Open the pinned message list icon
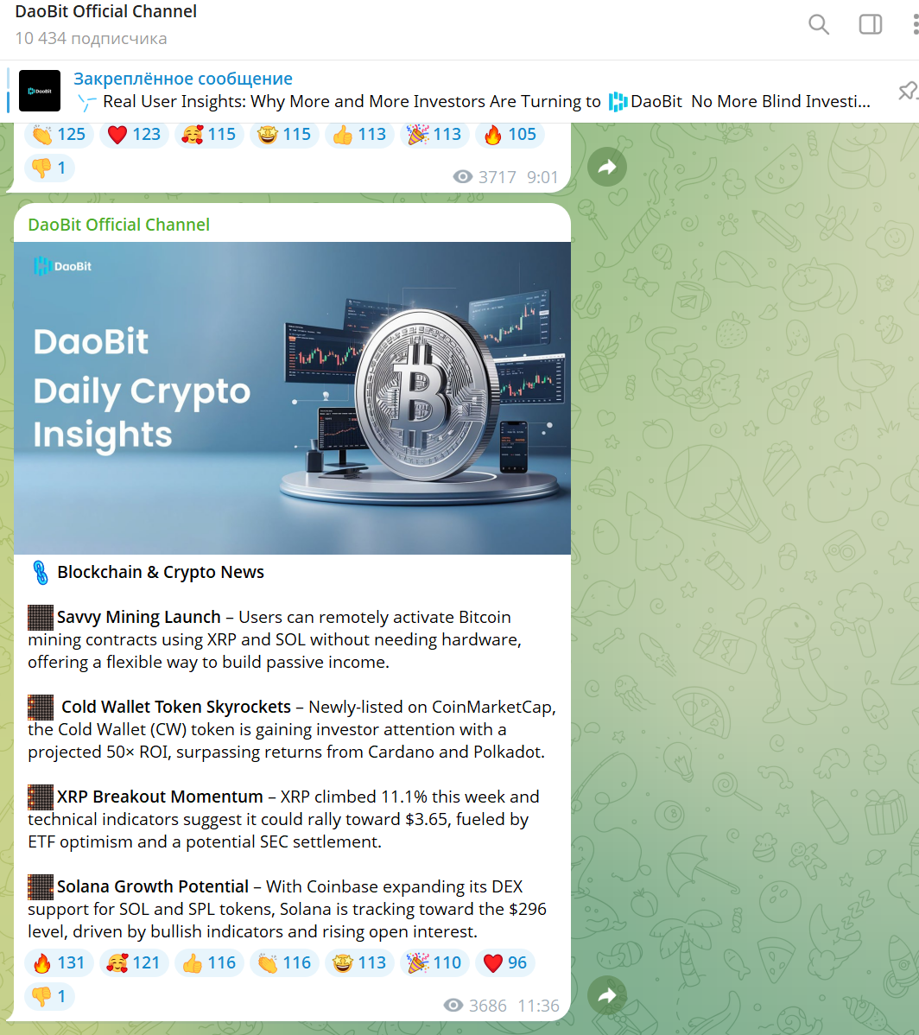This screenshot has height=1035, width=919. point(908,91)
